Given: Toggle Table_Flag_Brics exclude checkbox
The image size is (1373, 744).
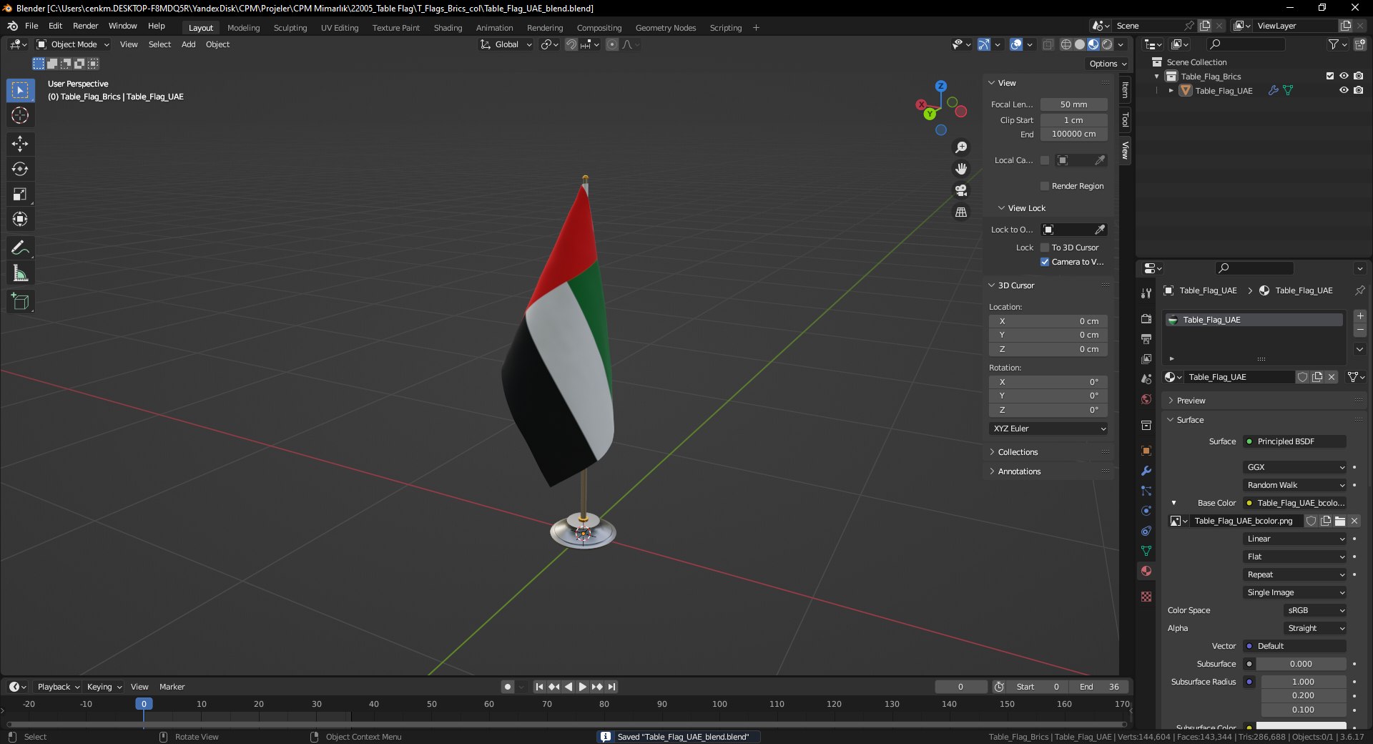Looking at the screenshot, I should click(x=1330, y=76).
